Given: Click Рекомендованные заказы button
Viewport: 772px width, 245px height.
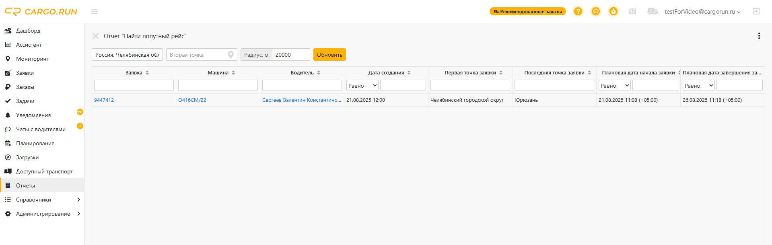Looking at the screenshot, I should pos(527,12).
